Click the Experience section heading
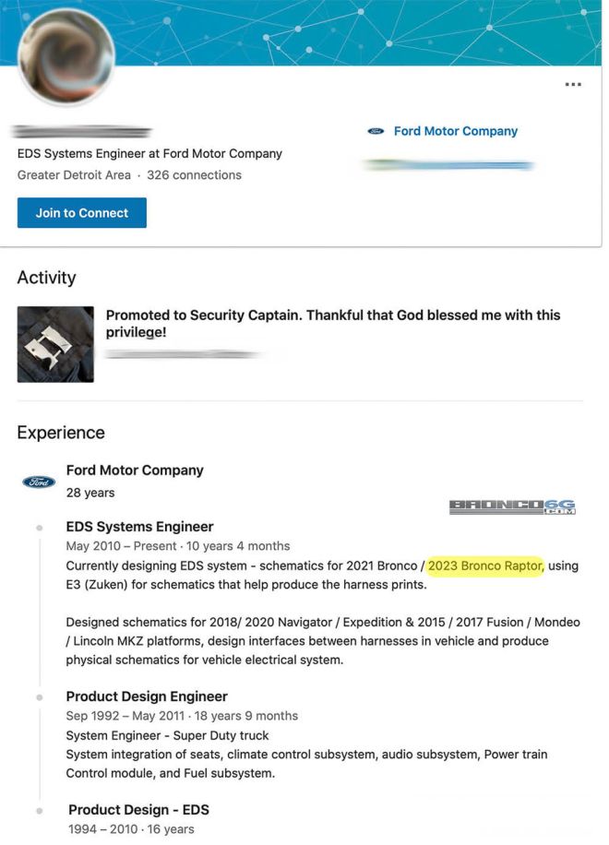Image resolution: width=609 pixels, height=845 pixels. click(60, 433)
